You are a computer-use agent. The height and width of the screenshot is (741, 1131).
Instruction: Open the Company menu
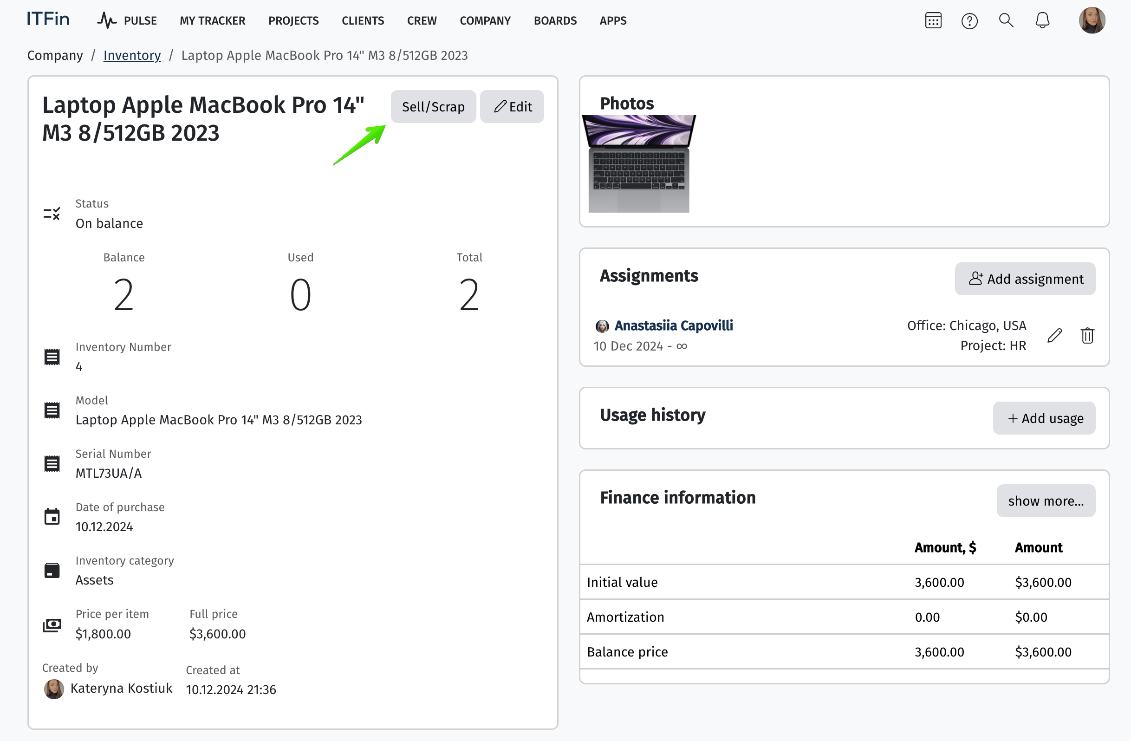pyautogui.click(x=485, y=20)
